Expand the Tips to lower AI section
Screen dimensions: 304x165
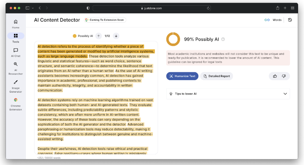point(285,94)
